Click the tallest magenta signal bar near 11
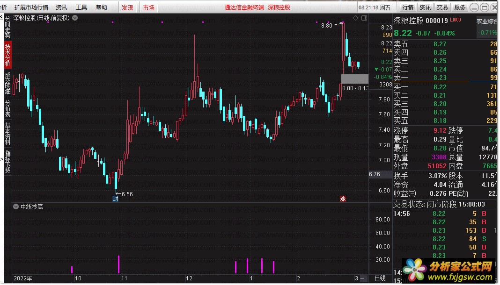The height and width of the screenshot is (285, 500). tap(118, 264)
